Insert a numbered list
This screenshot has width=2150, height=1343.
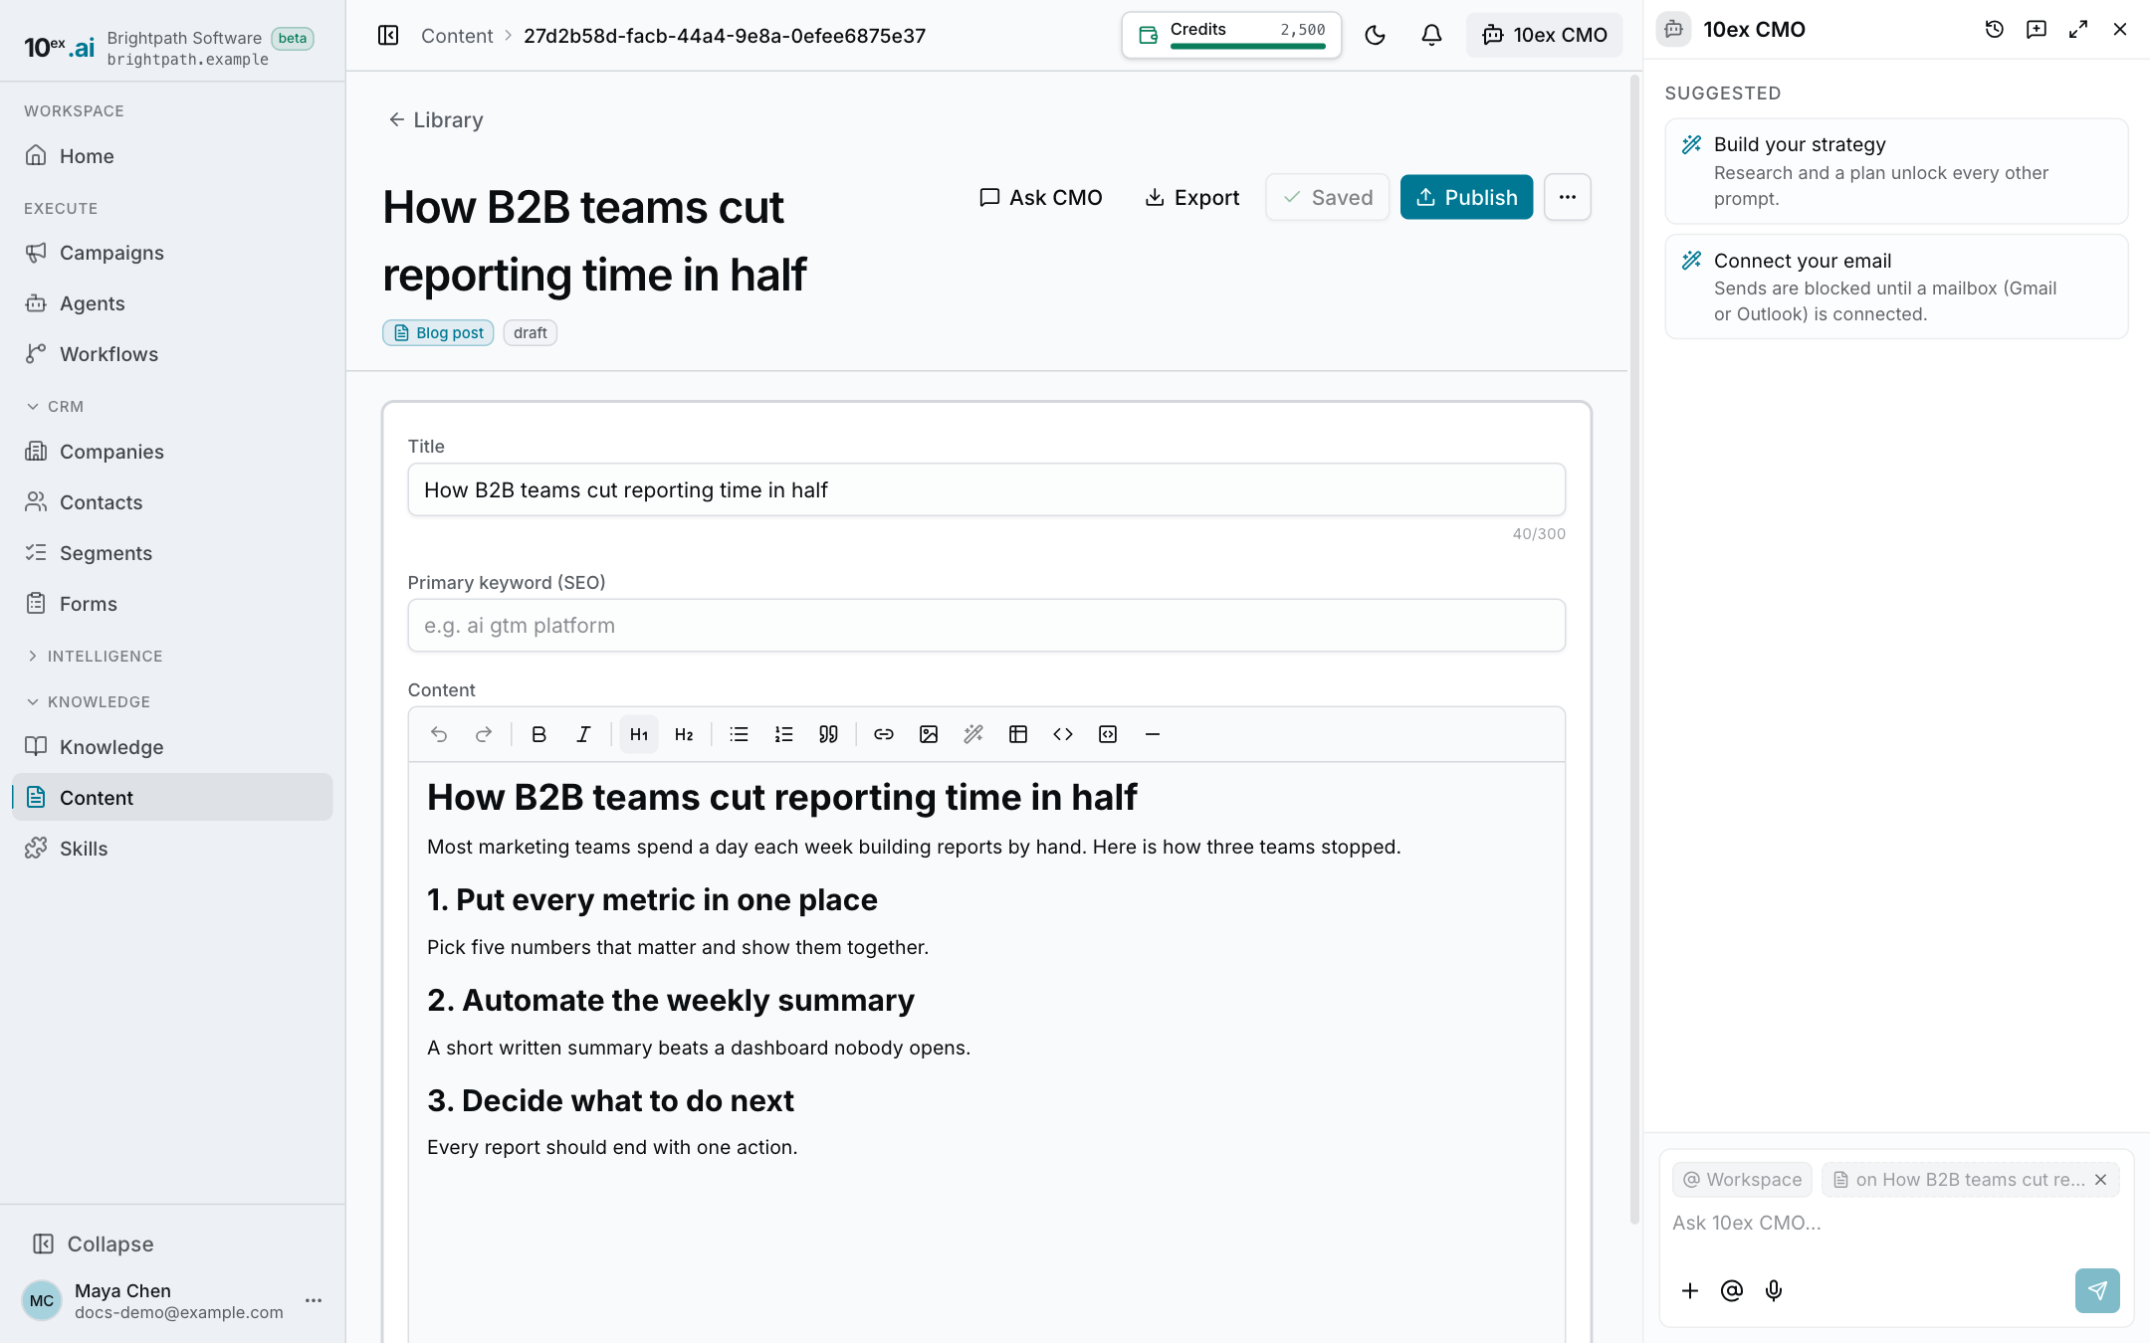783,734
